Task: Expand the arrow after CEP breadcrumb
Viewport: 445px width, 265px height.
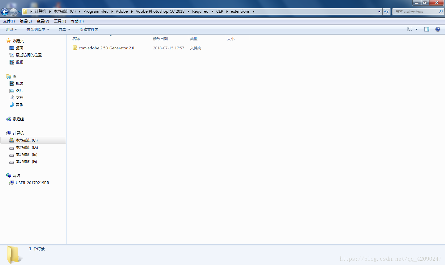Action: click(x=227, y=11)
